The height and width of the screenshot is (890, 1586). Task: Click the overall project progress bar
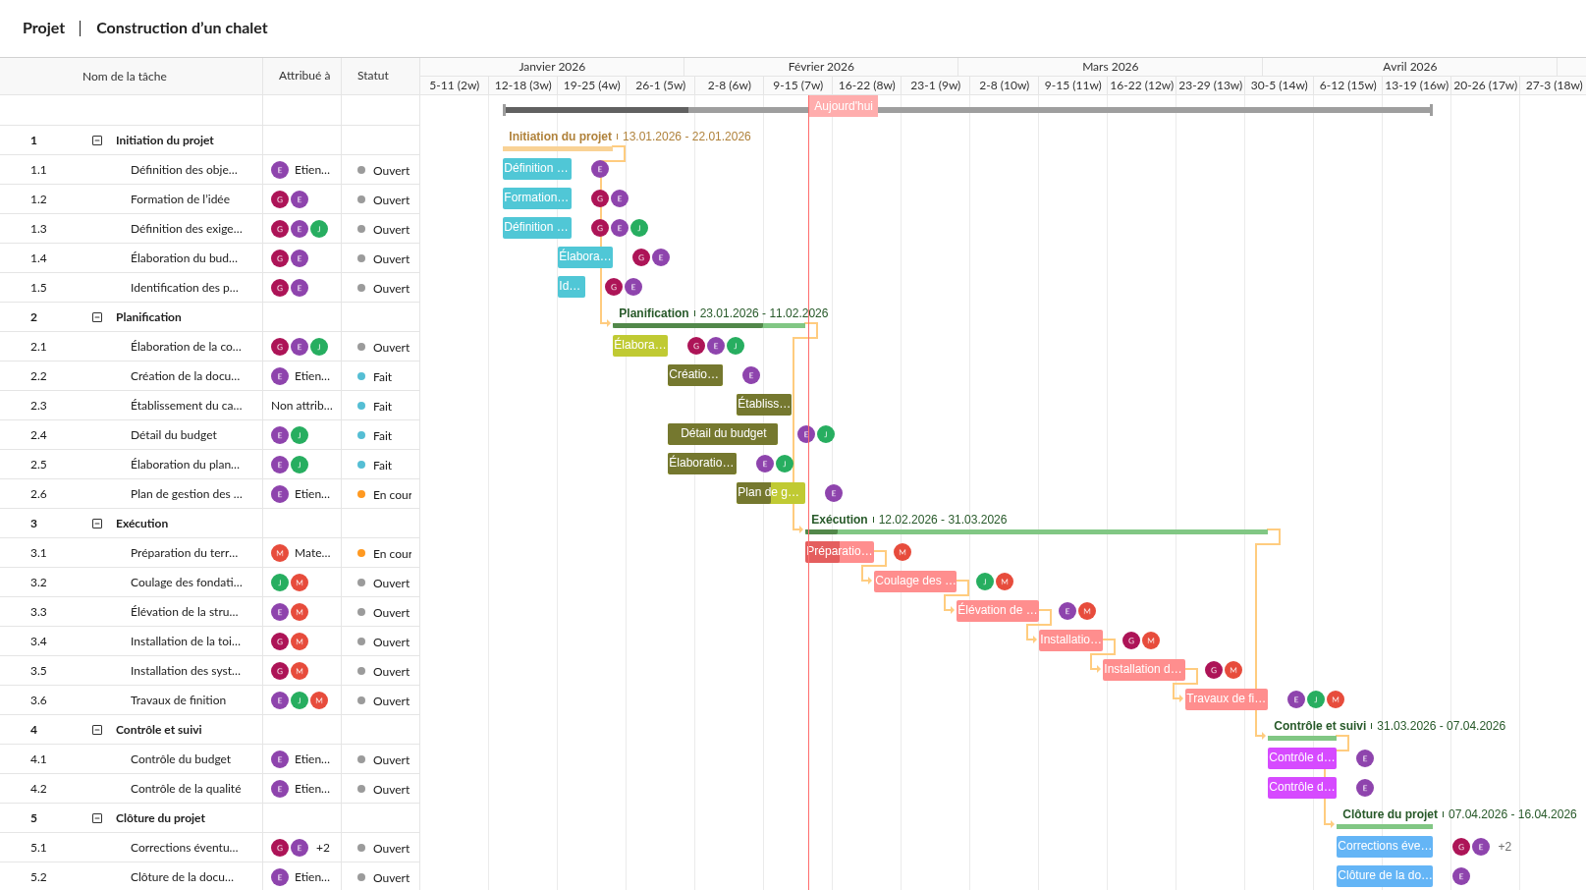point(967,110)
